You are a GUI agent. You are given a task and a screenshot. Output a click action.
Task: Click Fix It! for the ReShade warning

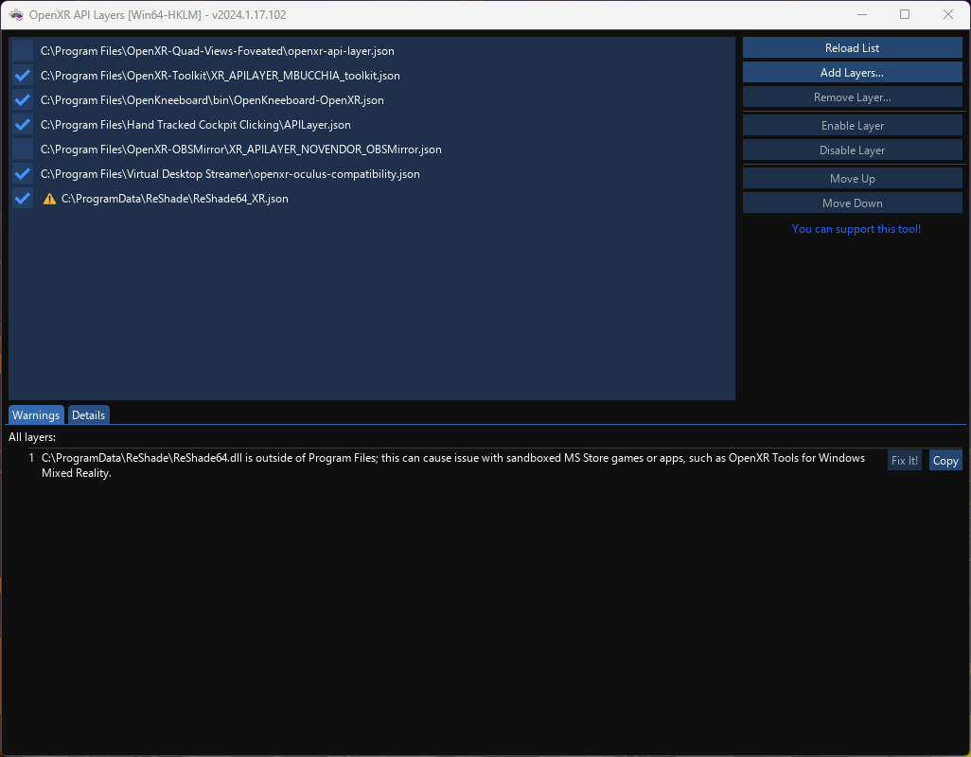(904, 461)
